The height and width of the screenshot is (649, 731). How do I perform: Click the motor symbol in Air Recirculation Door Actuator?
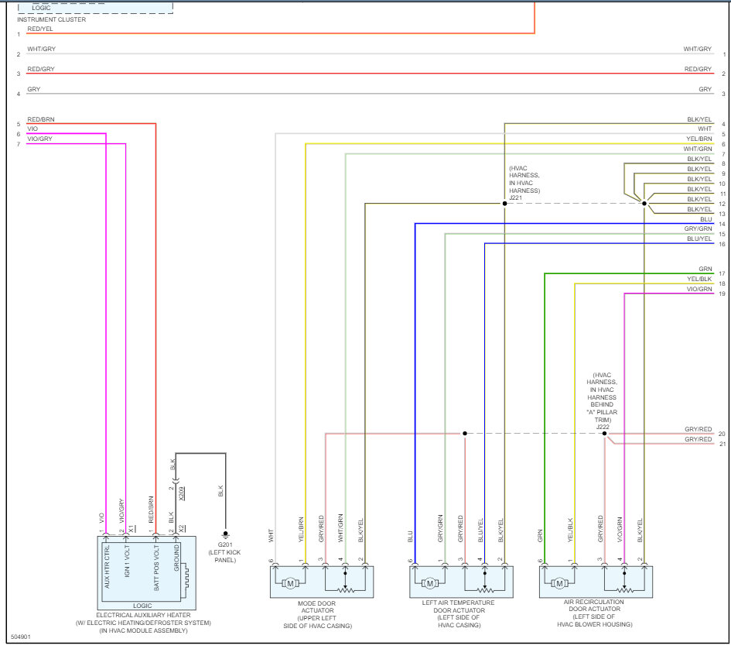(x=559, y=583)
